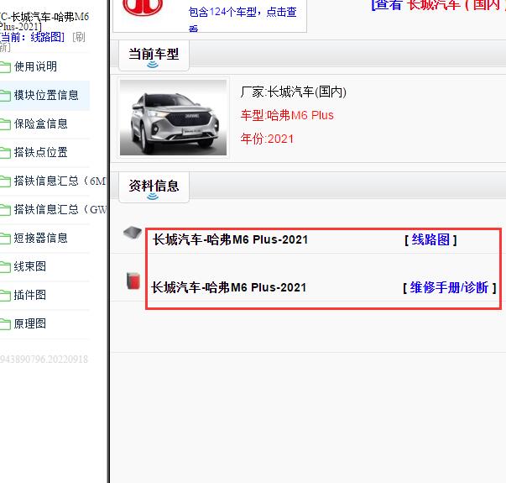
Task: Open the 使用说明 folder item
Action: [35, 67]
